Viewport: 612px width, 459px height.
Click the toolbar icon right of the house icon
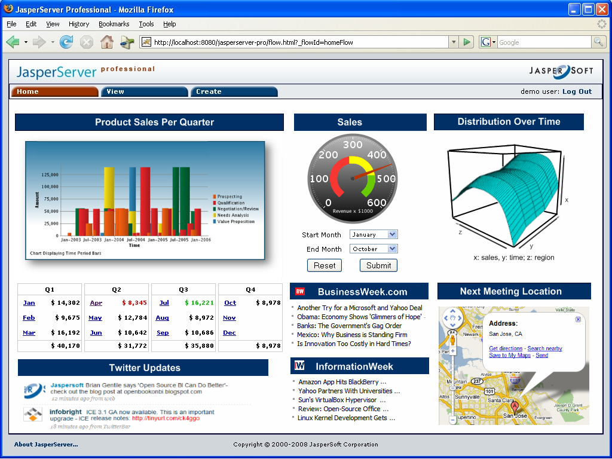coord(127,42)
